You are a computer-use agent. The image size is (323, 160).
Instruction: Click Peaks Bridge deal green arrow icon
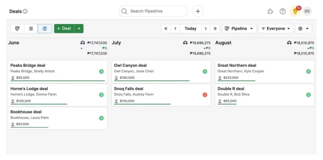[x=101, y=71]
